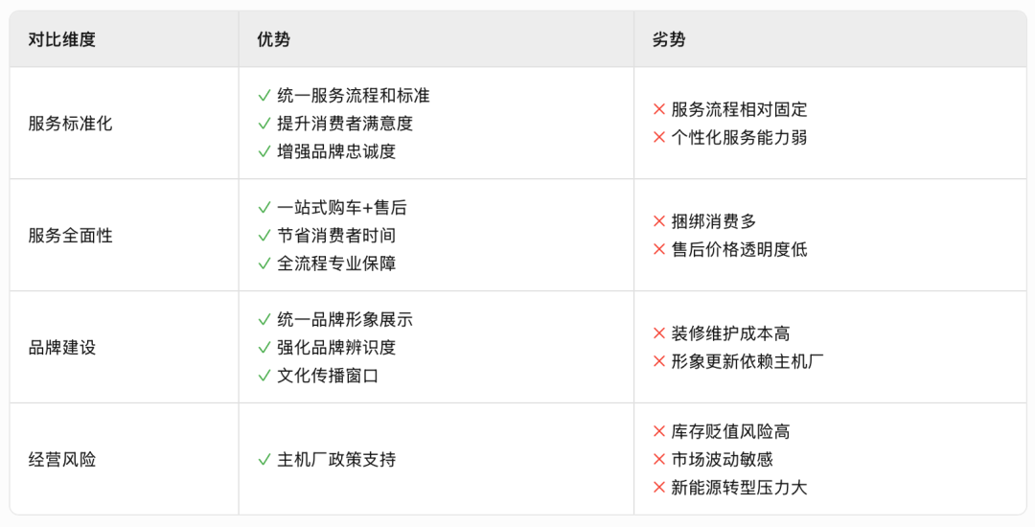Image resolution: width=1035 pixels, height=527 pixels.
Task: Click the text 市场波动敏感
Action: click(723, 459)
